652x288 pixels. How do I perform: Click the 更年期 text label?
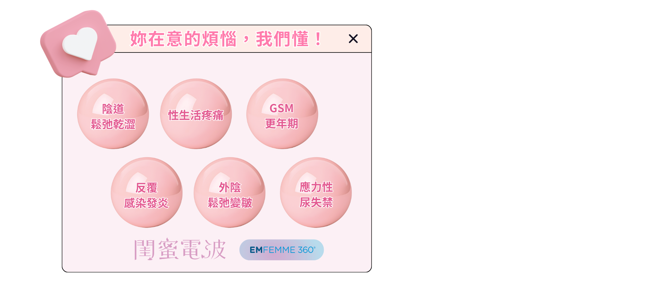coord(282,124)
